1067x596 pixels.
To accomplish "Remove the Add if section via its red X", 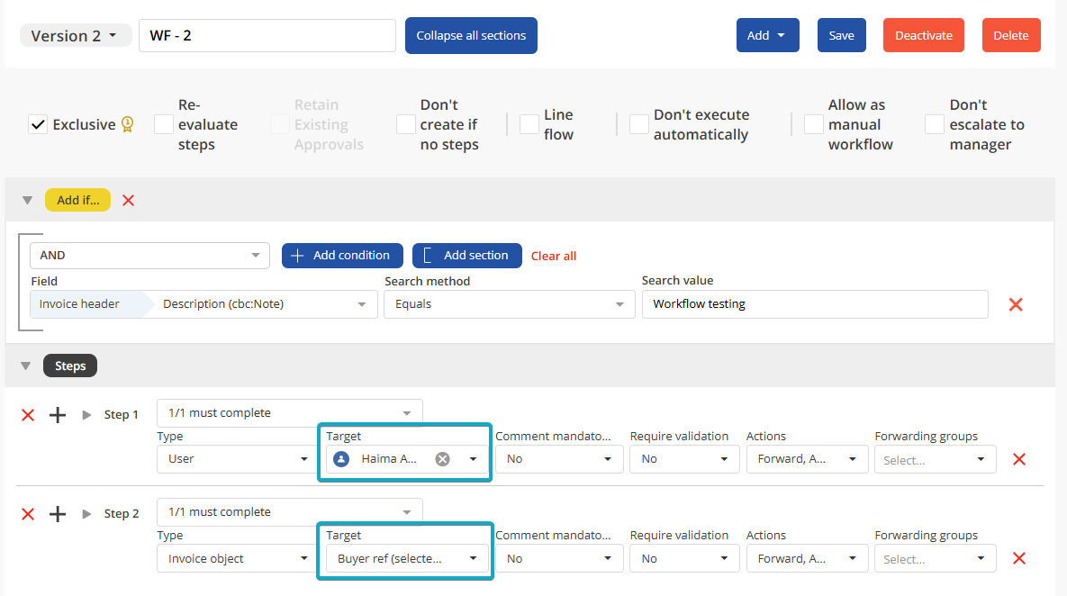I will click(x=127, y=200).
